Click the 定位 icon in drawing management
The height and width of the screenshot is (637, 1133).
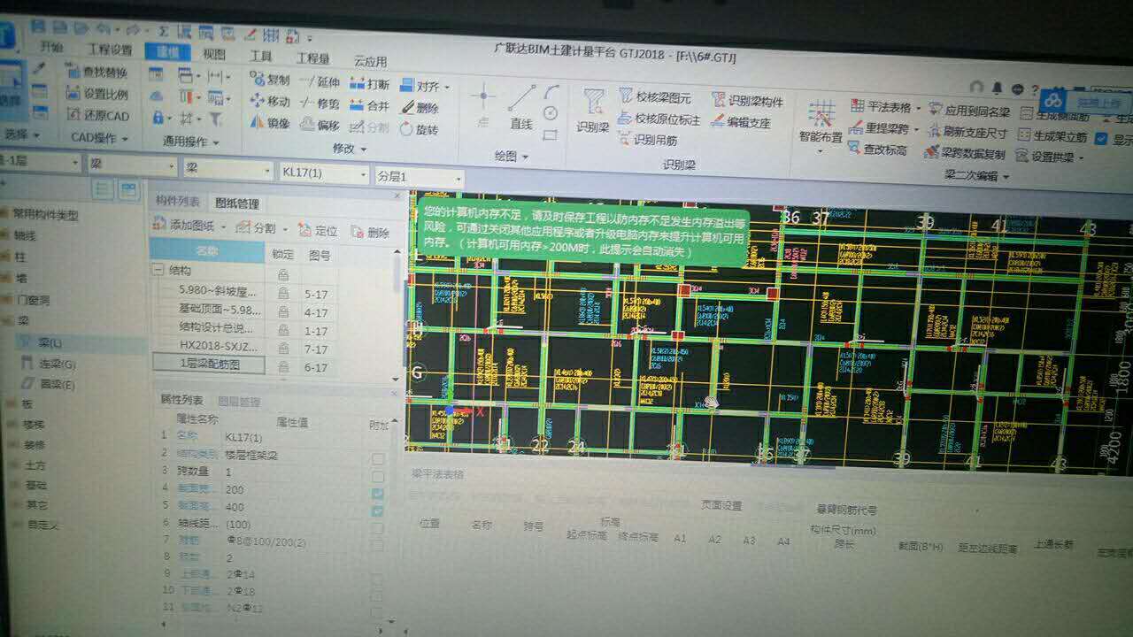pos(304,230)
